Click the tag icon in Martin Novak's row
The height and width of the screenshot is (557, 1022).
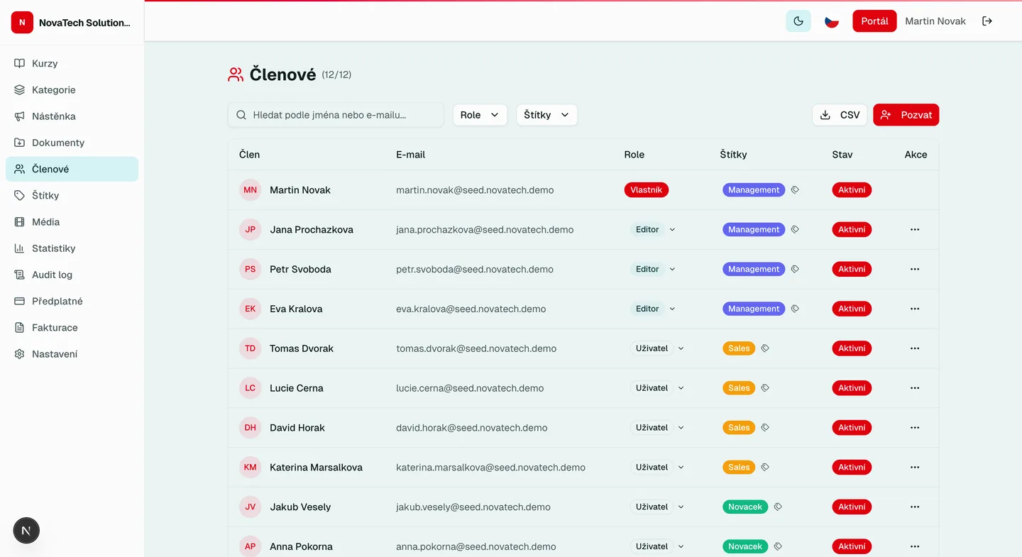click(x=795, y=190)
